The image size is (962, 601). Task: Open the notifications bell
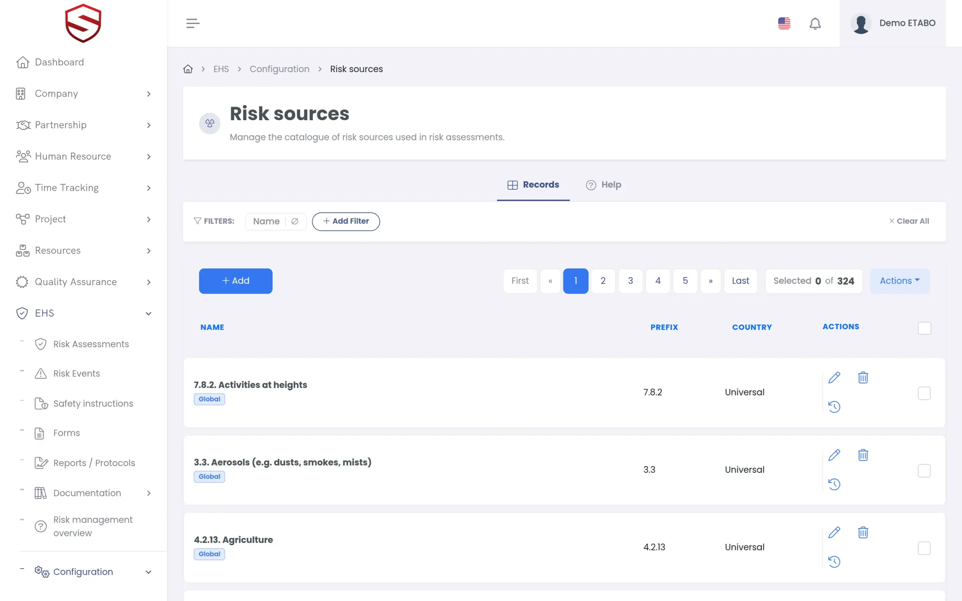click(815, 23)
